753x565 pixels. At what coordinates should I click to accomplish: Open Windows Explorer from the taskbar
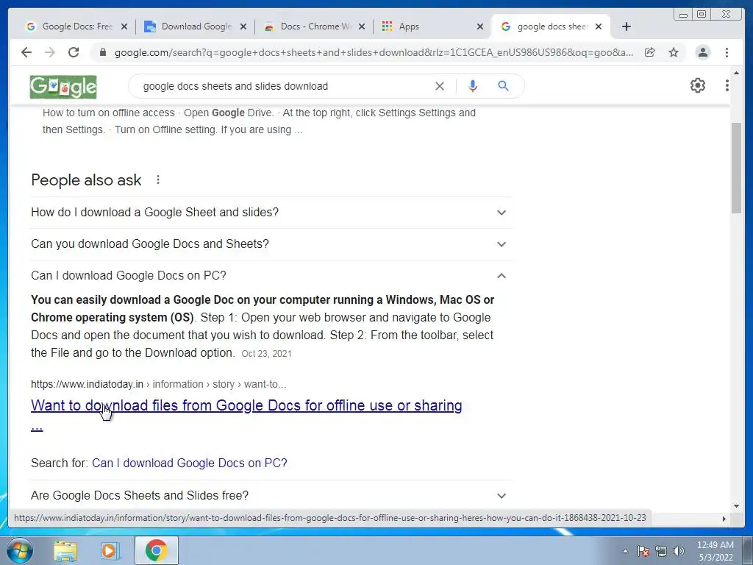click(65, 550)
